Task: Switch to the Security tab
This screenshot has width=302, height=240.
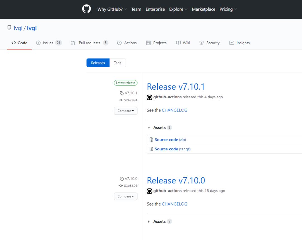Action: [209, 43]
